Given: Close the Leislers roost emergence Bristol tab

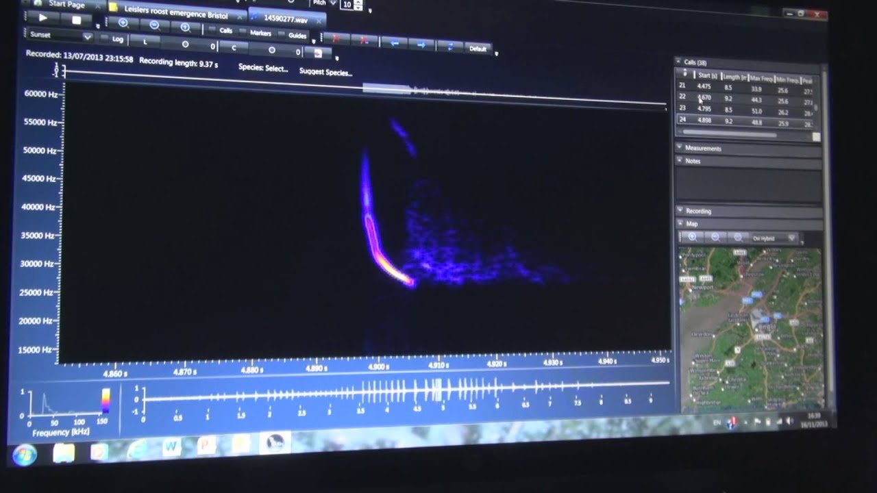Looking at the screenshot, I should point(238,16).
